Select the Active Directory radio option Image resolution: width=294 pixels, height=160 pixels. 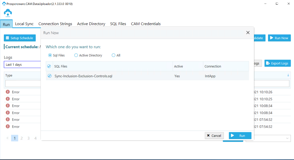coord(76,55)
